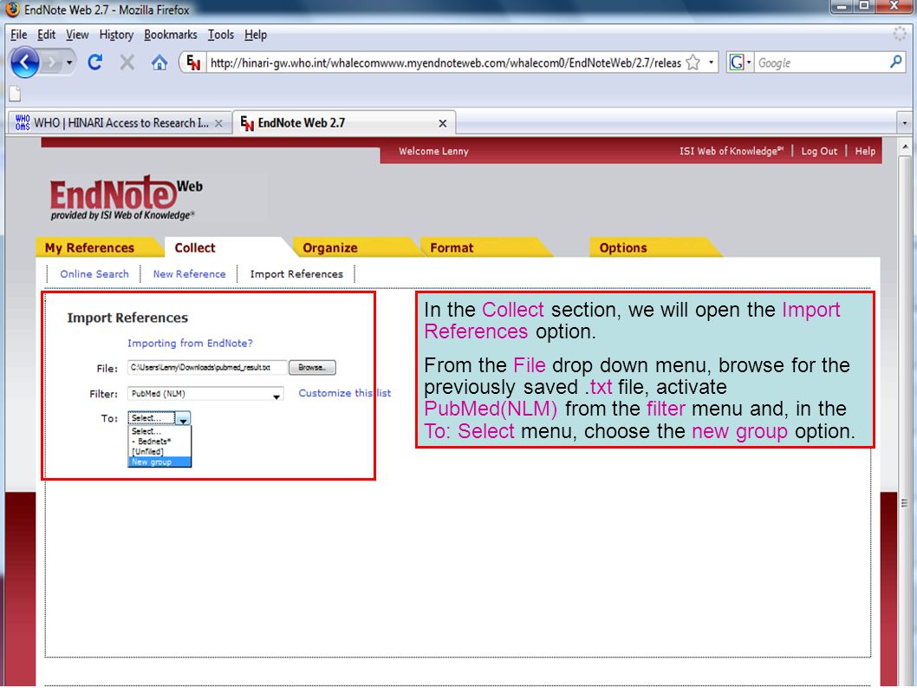The height and width of the screenshot is (688, 917).
Task: Open the Importing from EndNote? link
Action: [x=190, y=343]
